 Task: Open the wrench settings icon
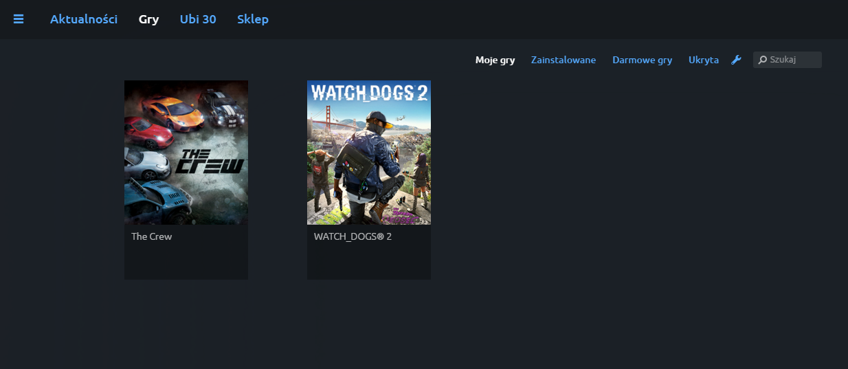pos(736,60)
